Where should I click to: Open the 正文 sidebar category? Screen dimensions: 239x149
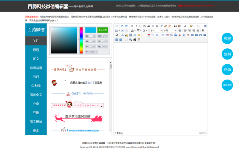click(x=36, y=59)
